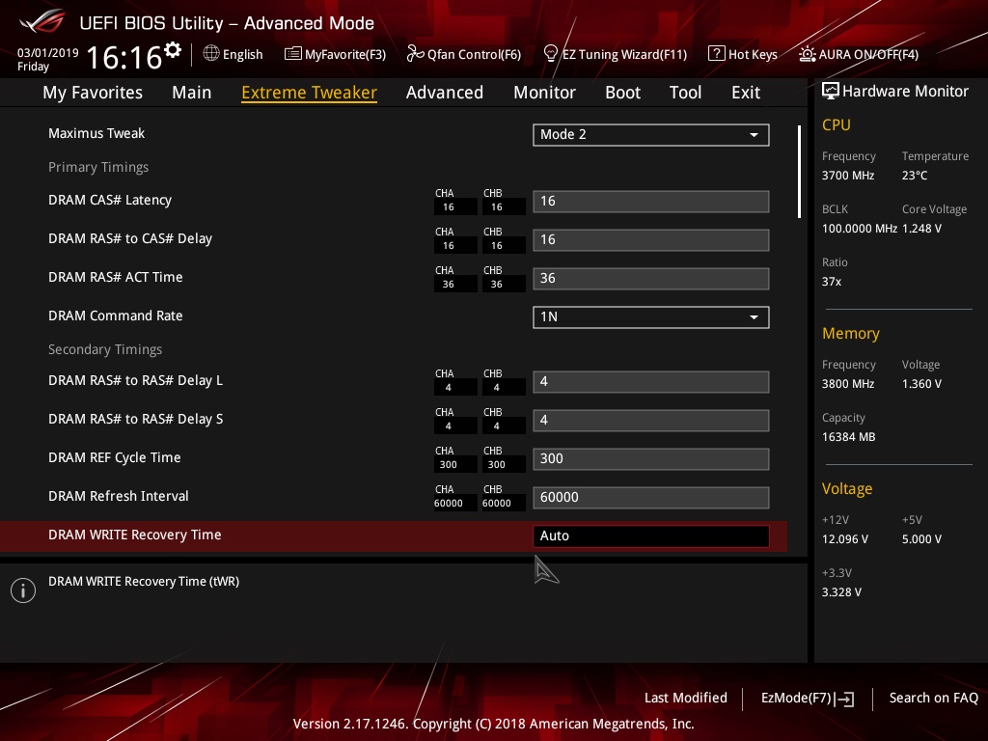Click DRAM RAS# to RAS# Delay S field
The image size is (988, 741).
point(651,421)
